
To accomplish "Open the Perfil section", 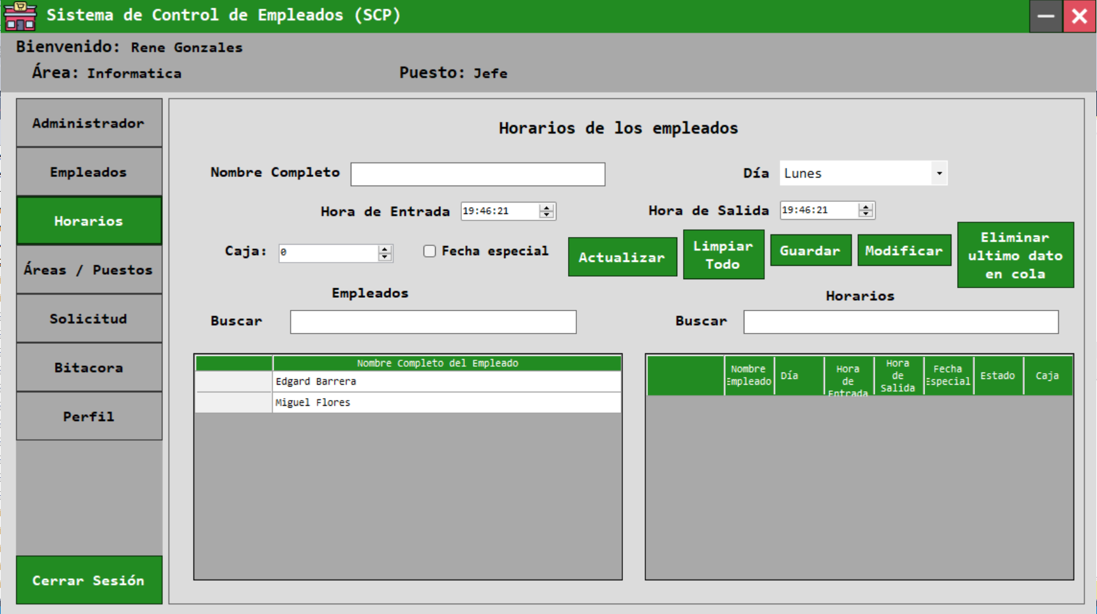I will pyautogui.click(x=89, y=416).
